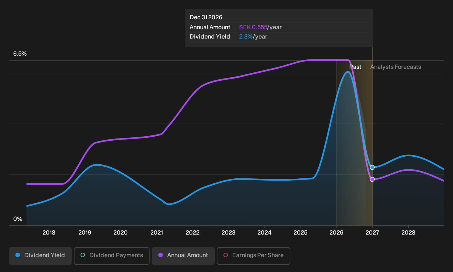
Task: Click the 0% y-axis label
Action: pyautogui.click(x=18, y=219)
